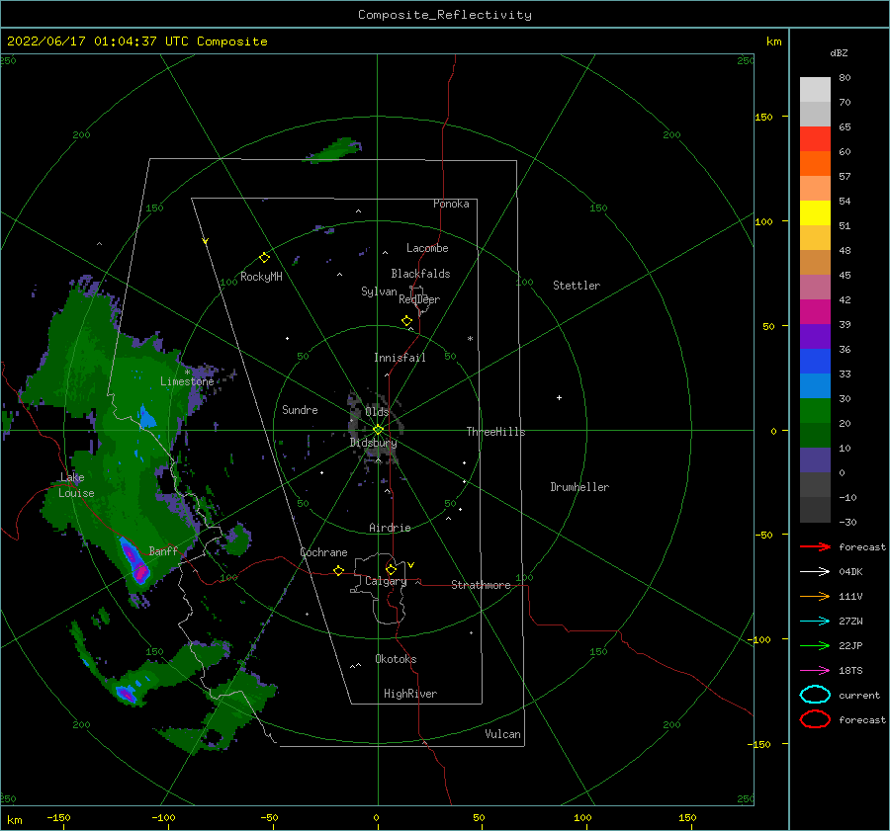Viewport: 890px width, 831px height.
Task: Click the orange 111V arrow in legend
Action: tap(815, 596)
